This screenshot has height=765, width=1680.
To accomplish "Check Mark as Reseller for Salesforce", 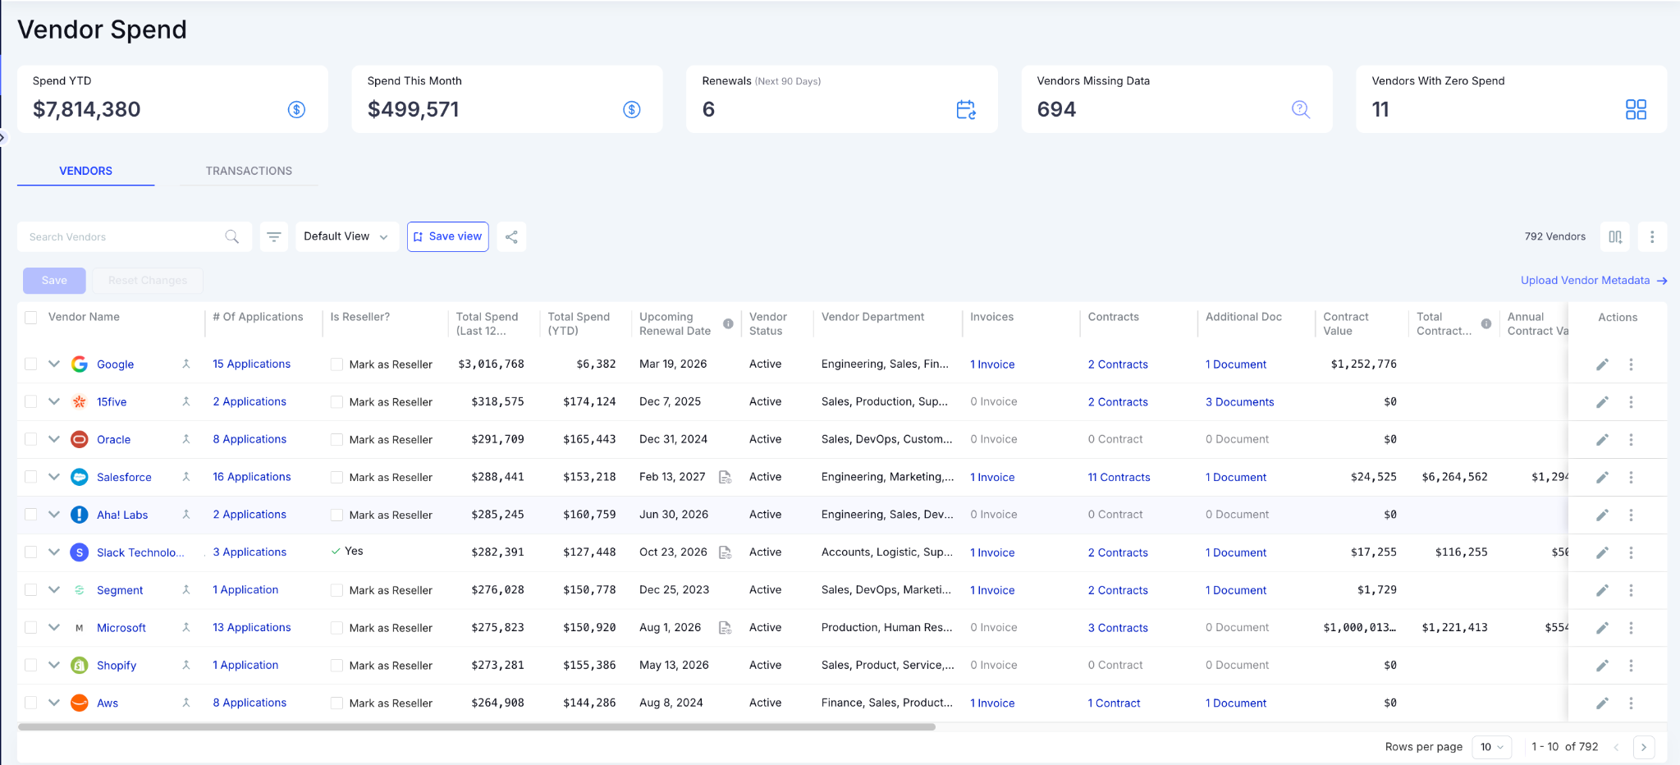I will [x=336, y=477].
